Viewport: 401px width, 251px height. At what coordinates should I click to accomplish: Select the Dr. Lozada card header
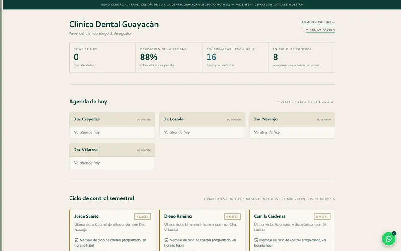click(x=202, y=119)
